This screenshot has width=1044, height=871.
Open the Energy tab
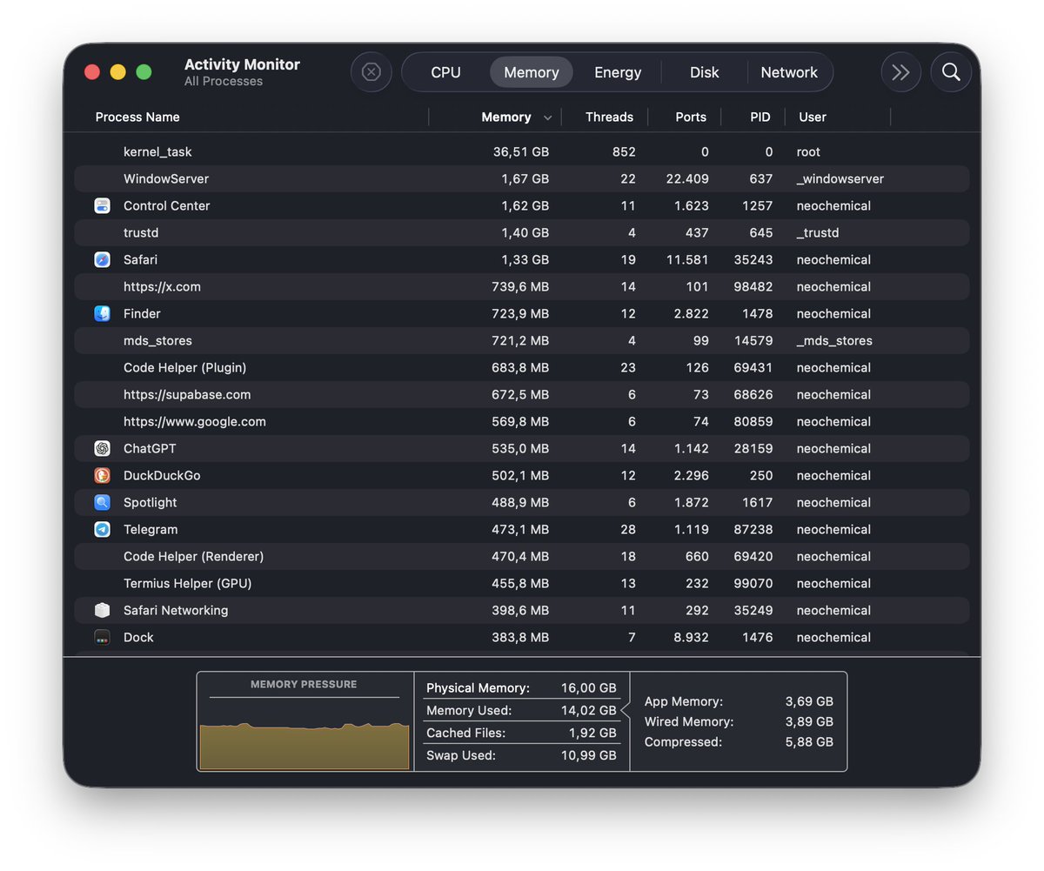(618, 72)
